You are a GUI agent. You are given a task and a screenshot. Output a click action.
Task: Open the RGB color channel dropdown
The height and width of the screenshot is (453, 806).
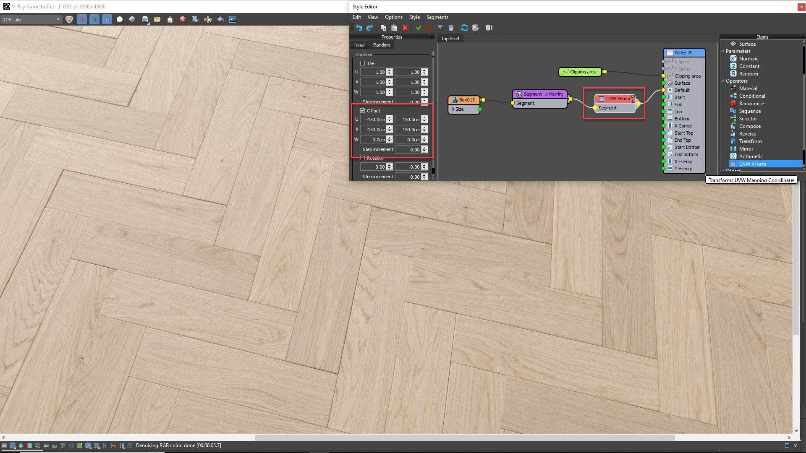(x=59, y=19)
